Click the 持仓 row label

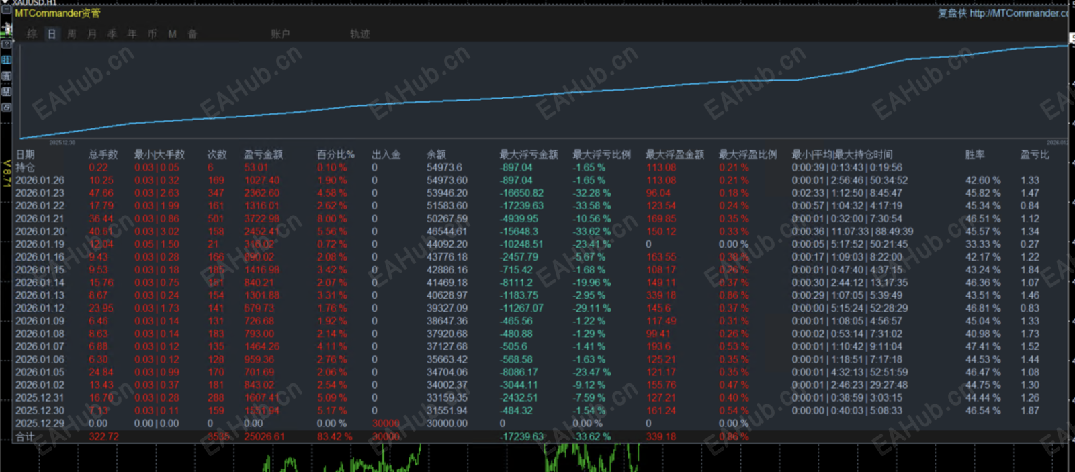coord(26,167)
